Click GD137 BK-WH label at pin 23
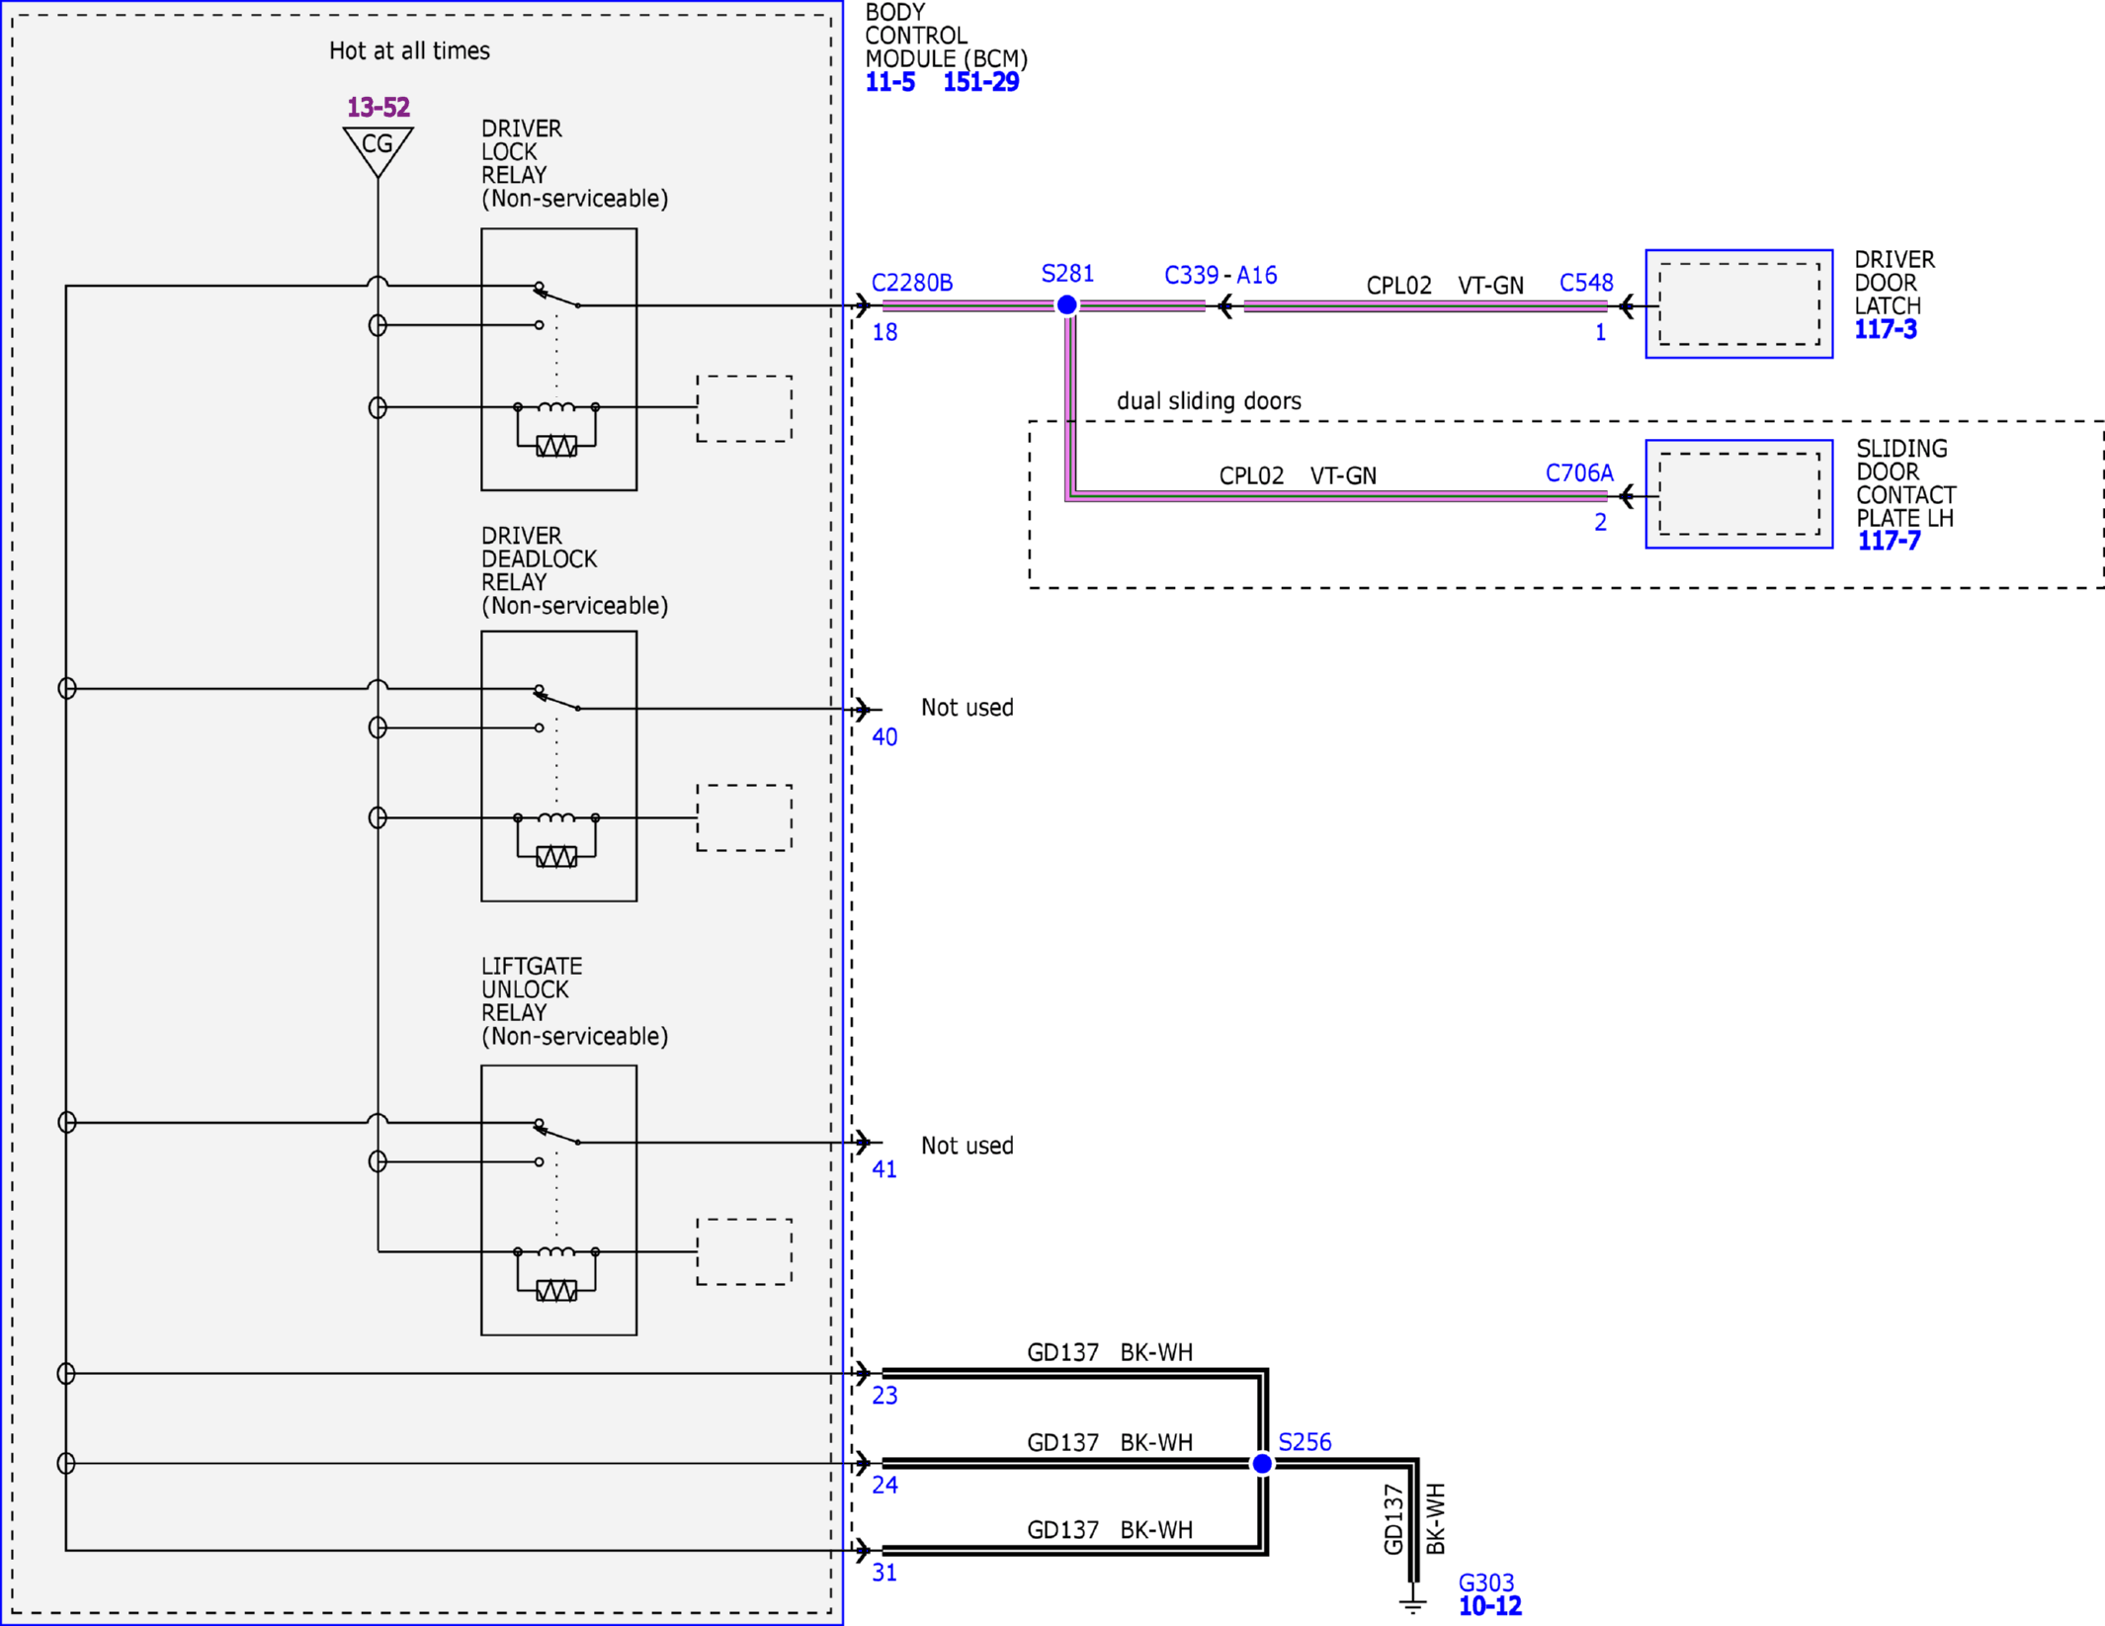The width and height of the screenshot is (2105, 1626). point(1110,1352)
